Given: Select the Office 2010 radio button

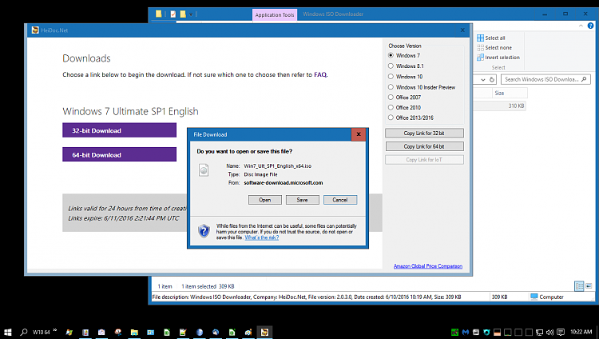Looking at the screenshot, I should tap(391, 107).
